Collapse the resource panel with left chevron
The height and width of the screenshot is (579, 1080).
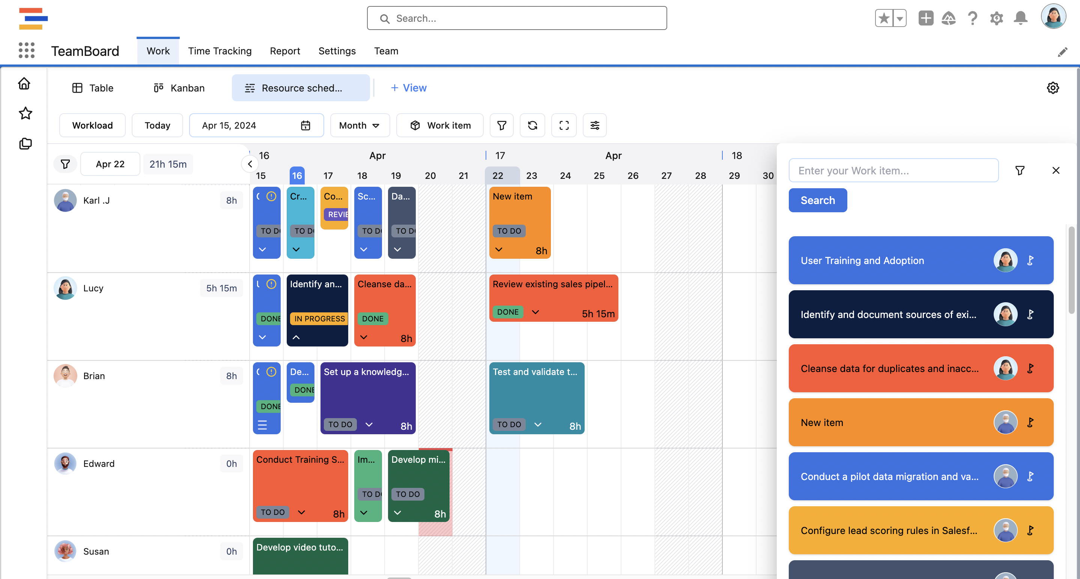point(250,164)
